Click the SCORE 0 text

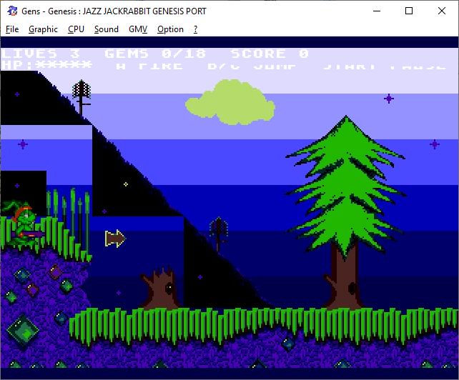pos(270,54)
